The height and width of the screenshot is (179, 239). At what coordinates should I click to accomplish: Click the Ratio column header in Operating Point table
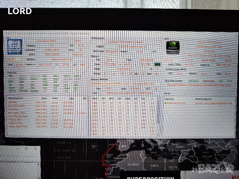click(55, 98)
